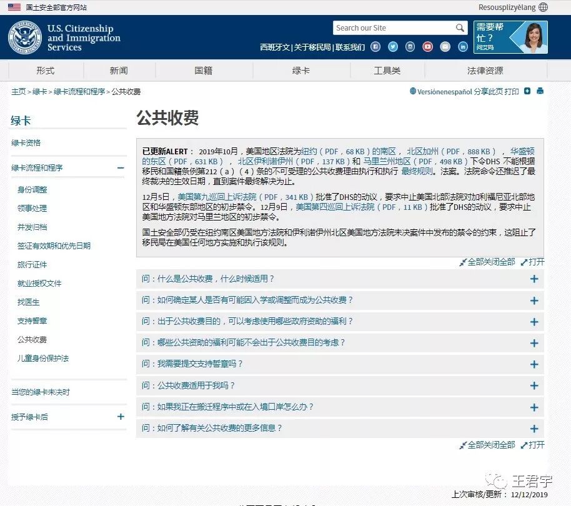Open the 西班牙文 header link
This screenshot has width=571, height=506.
(x=275, y=47)
